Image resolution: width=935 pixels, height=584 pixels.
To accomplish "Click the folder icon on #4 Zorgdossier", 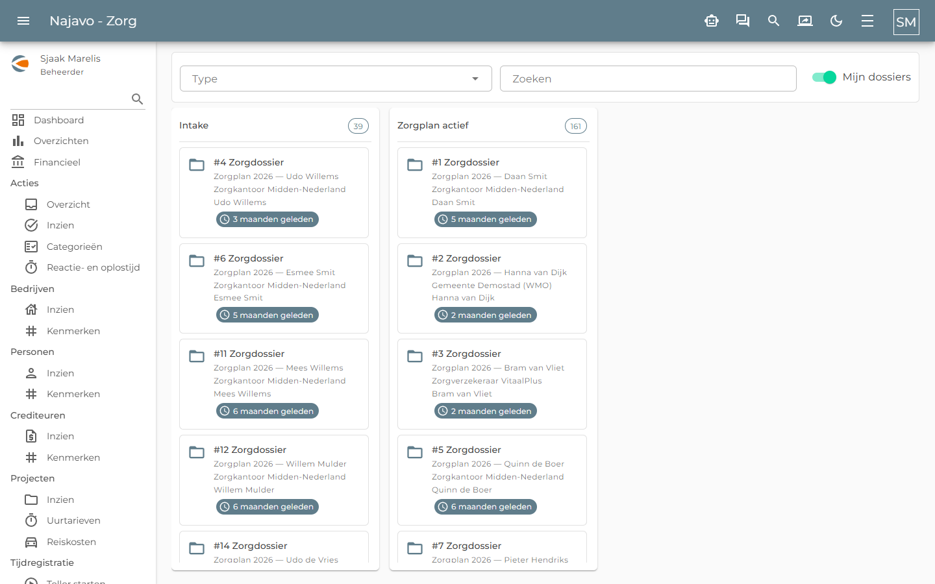I will [x=197, y=165].
